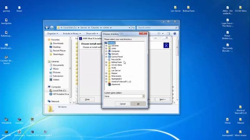Expand Control Panel node in directory tree
Screen dimensions: 250x140
coord(106,57)
